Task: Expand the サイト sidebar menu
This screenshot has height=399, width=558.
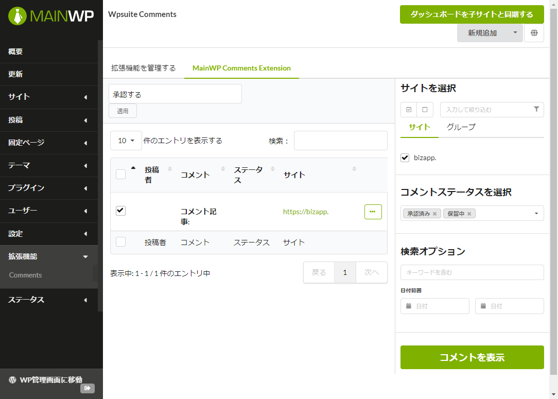Action: click(49, 97)
